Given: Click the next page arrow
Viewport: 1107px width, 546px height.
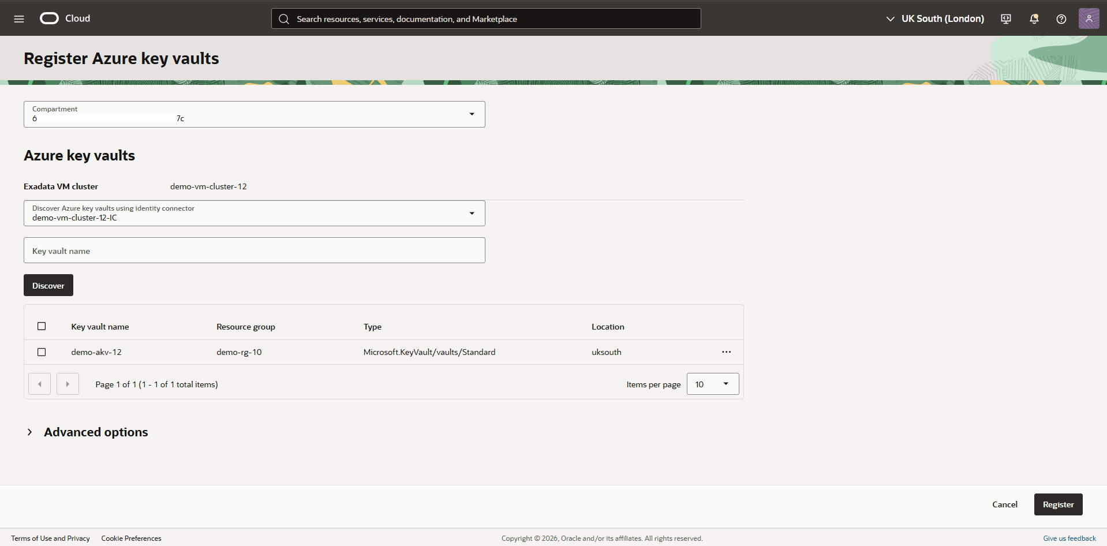Looking at the screenshot, I should point(68,383).
